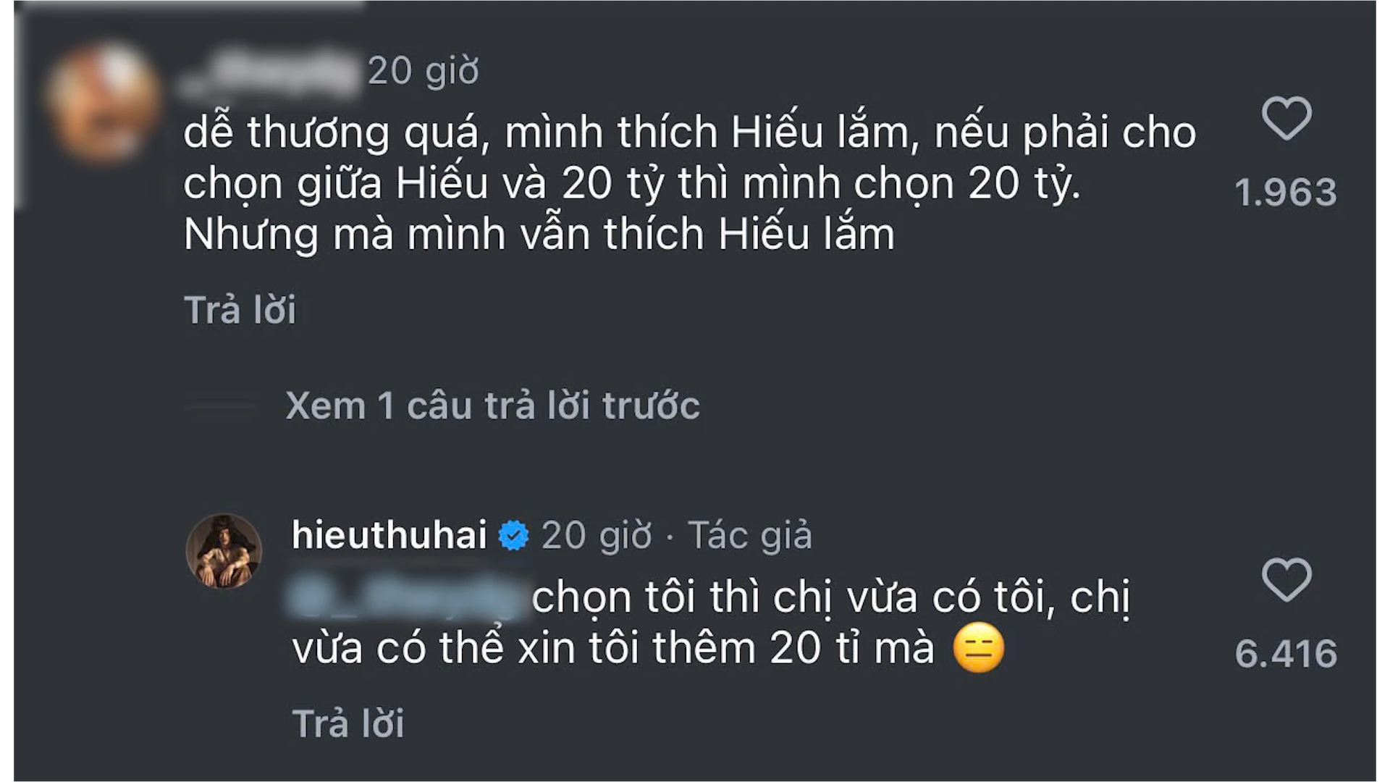This screenshot has height=782, width=1390.
Task: Open the blurred commenter's avatar
Action: [102, 102]
